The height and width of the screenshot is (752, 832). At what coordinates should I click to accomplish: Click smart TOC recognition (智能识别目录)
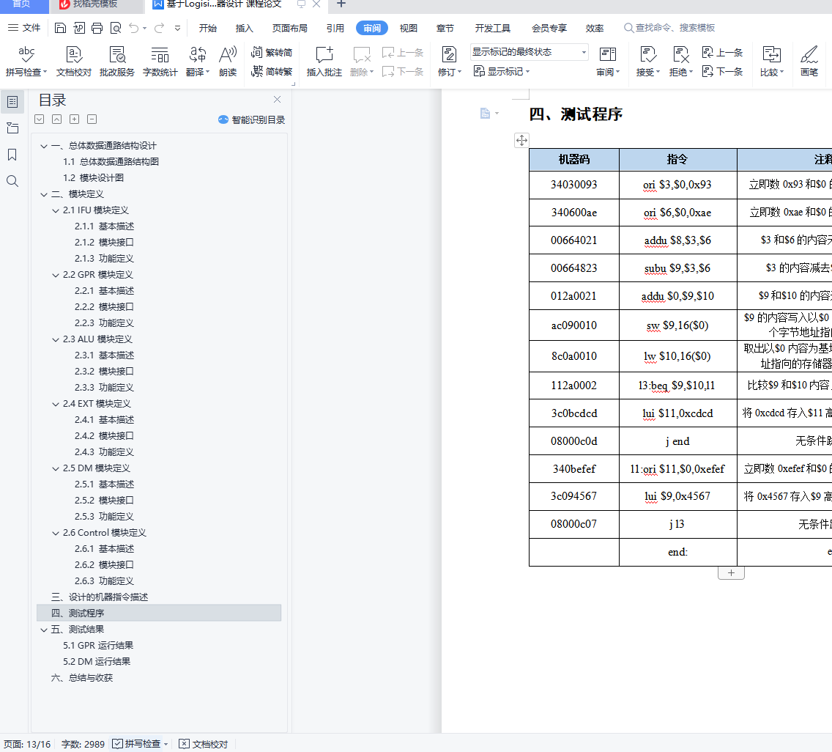pos(251,120)
